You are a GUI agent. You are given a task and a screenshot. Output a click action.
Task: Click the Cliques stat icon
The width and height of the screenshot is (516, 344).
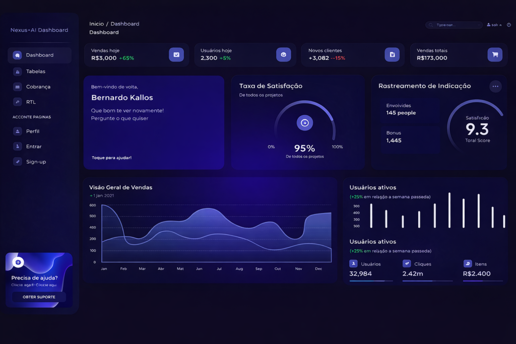(x=407, y=263)
